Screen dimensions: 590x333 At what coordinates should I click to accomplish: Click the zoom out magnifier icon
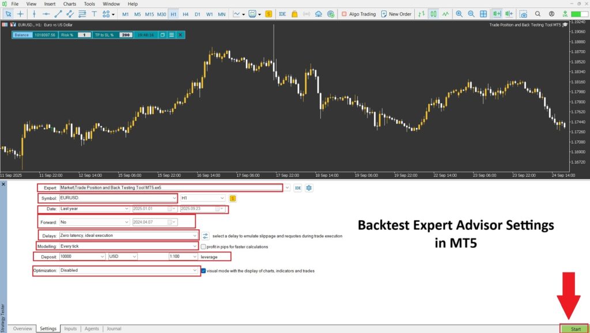pyautogui.click(x=471, y=14)
